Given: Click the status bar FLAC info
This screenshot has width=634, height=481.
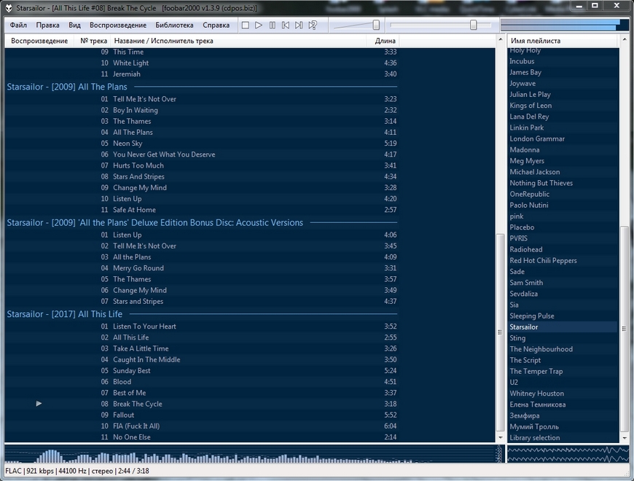Looking at the screenshot, I should coord(77,471).
